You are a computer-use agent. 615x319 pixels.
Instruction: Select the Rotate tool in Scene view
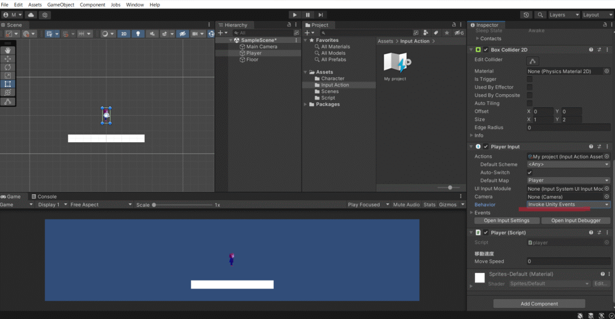pyautogui.click(x=8, y=68)
